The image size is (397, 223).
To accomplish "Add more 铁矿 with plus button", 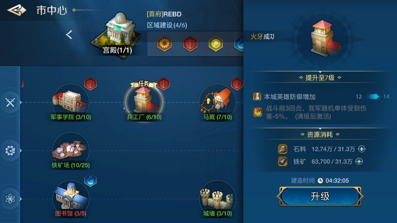I will pyautogui.click(x=359, y=161).
